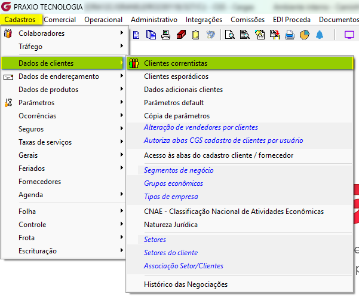Click the document with yellow tool icon

260,35
